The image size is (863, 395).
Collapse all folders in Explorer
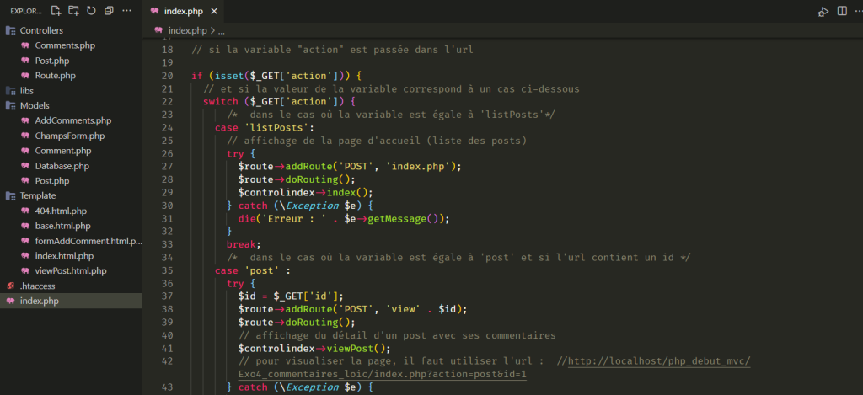click(x=108, y=11)
